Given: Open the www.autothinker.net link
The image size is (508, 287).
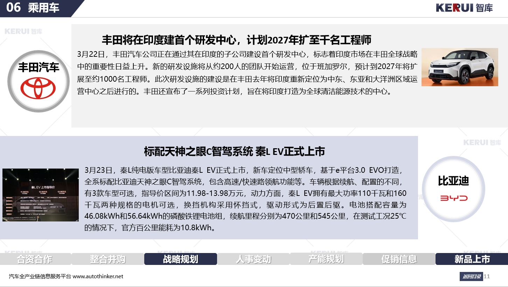Looking at the screenshot, I should coord(98,276).
